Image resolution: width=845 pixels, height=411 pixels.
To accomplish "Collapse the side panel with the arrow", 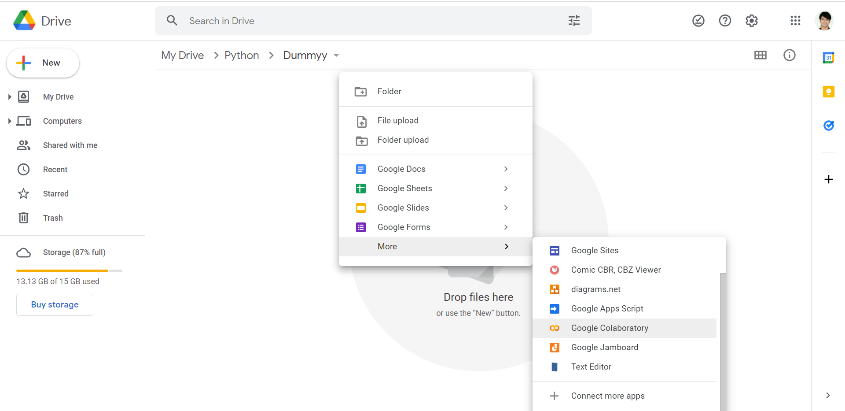I will tap(829, 395).
